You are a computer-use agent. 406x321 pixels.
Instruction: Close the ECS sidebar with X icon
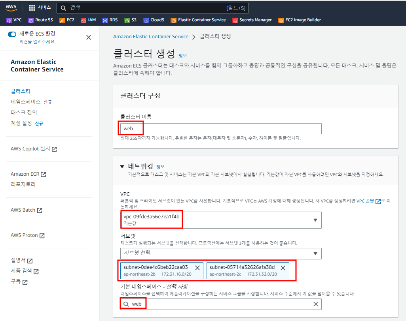pyautogui.click(x=89, y=38)
